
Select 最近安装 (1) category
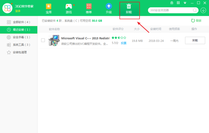pyautogui.click(x=19, y=30)
